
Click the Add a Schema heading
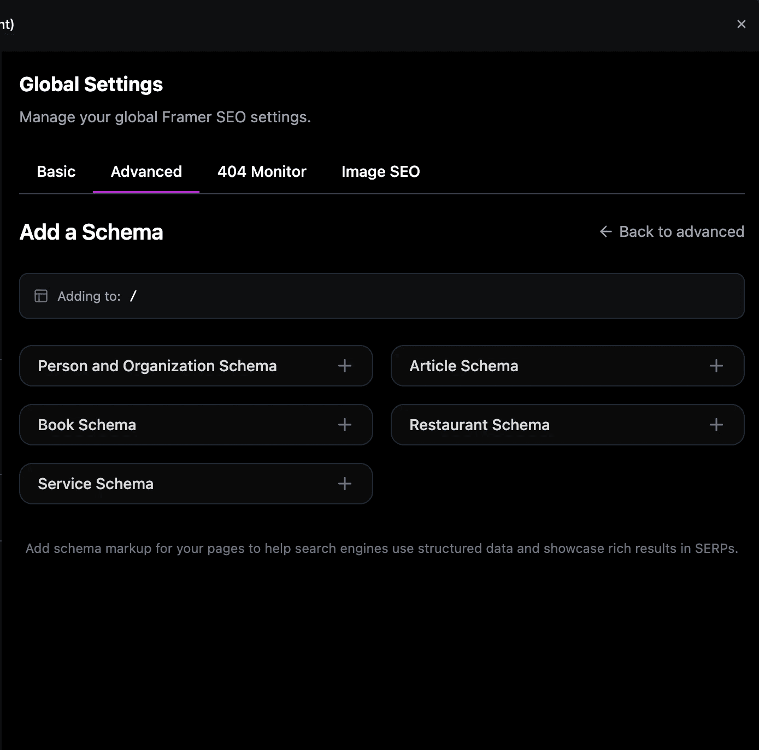point(91,232)
